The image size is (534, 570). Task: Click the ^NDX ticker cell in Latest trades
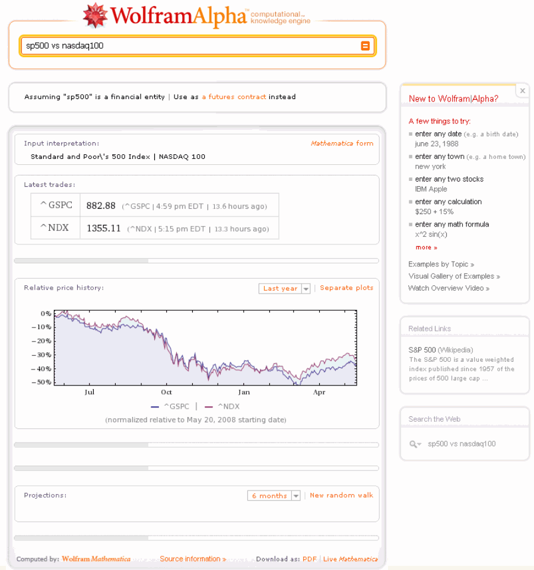[x=56, y=228]
